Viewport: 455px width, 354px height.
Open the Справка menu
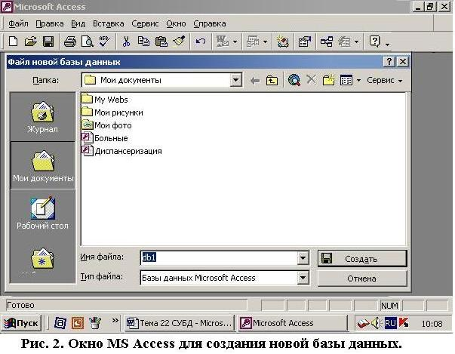[x=210, y=23]
